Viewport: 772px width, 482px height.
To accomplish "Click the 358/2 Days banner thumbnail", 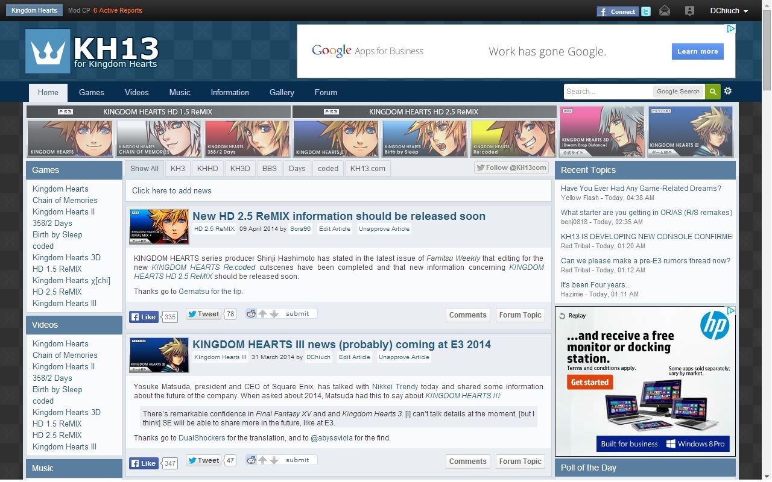I will pyautogui.click(x=247, y=139).
